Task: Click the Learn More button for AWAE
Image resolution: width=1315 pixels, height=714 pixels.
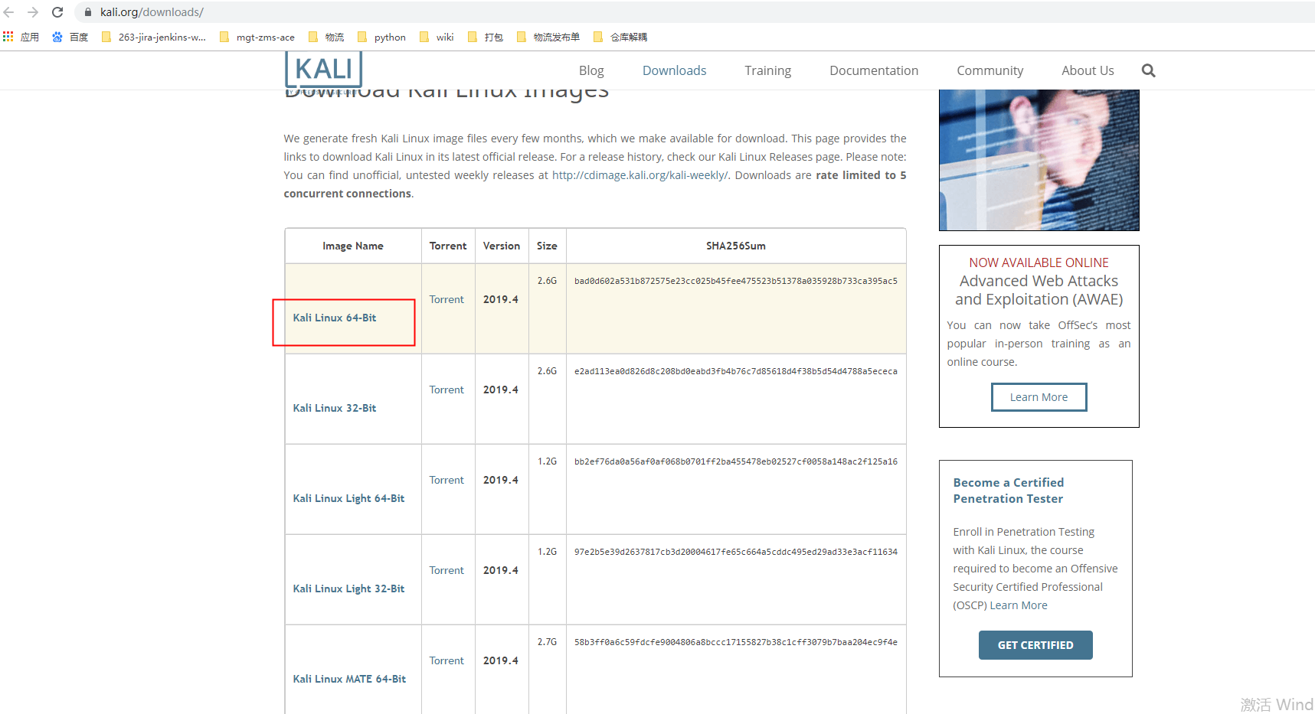Action: [1039, 397]
